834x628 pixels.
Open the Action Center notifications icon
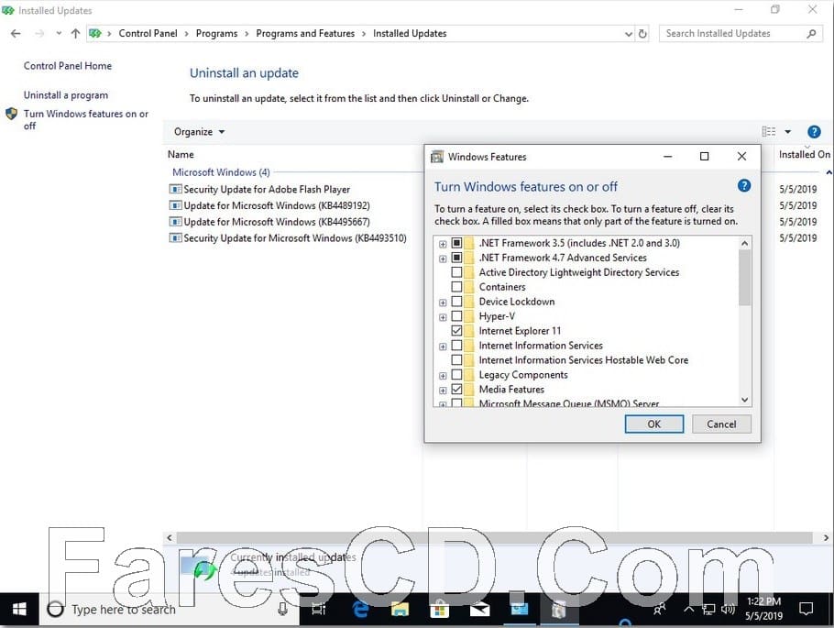[807, 609]
